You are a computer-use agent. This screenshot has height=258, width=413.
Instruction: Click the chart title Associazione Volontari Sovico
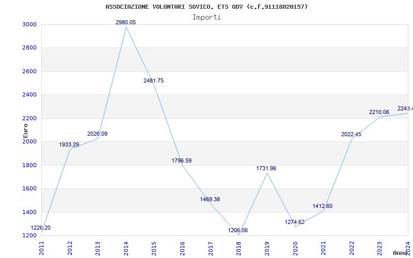(x=206, y=7)
